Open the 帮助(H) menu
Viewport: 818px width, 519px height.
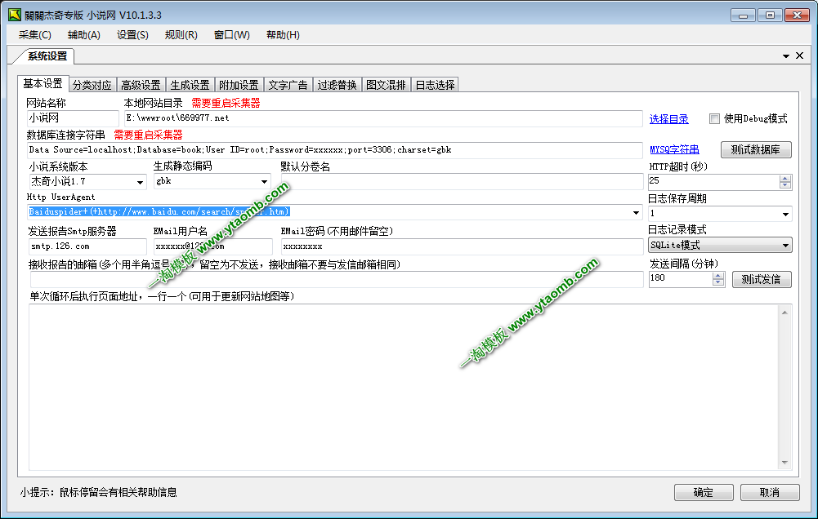tap(283, 35)
